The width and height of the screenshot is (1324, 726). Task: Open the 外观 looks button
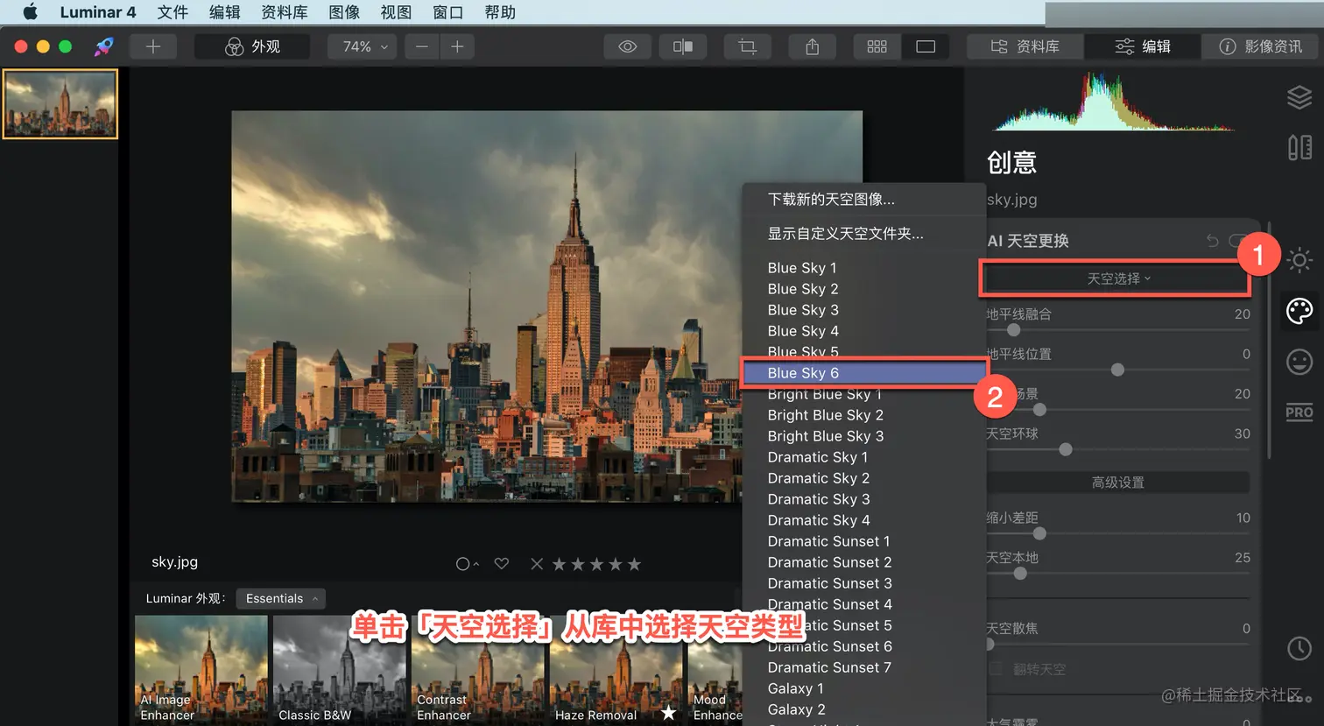[x=252, y=46]
